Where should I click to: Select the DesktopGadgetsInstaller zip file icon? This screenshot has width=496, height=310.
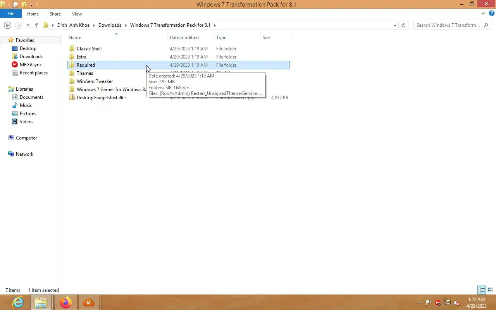click(72, 98)
